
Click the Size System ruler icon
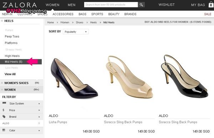click(4, 103)
